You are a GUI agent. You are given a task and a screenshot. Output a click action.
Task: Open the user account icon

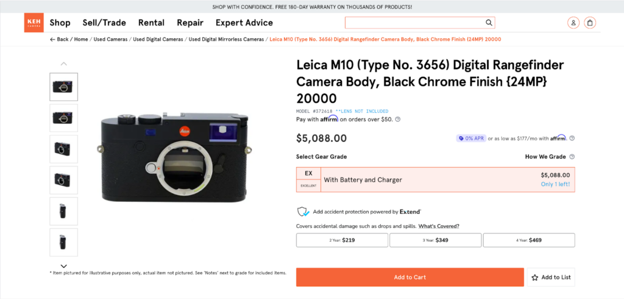pos(573,23)
